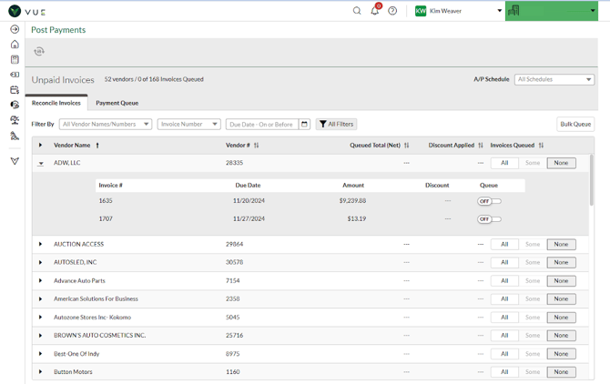Screen dimensions: 610x384
Task: Sort by Vendor # column icon
Action: (257, 146)
